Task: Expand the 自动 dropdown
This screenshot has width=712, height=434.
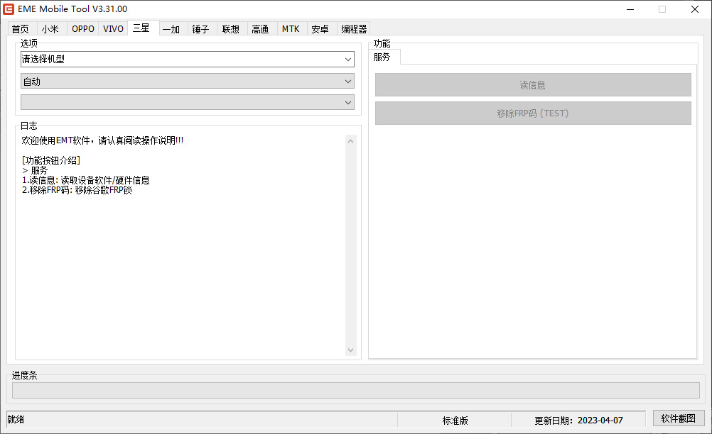Action: 187,82
